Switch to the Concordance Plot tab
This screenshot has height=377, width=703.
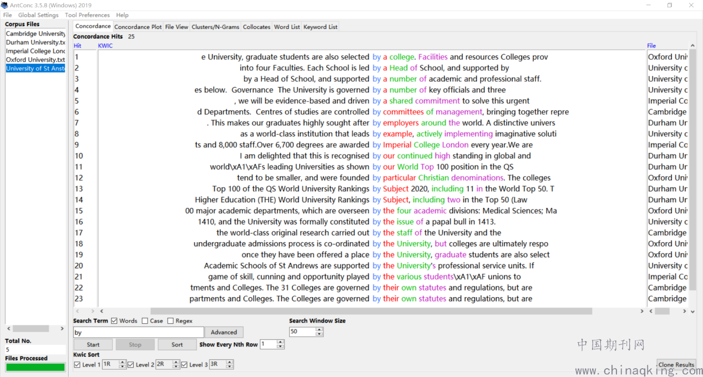(x=138, y=27)
